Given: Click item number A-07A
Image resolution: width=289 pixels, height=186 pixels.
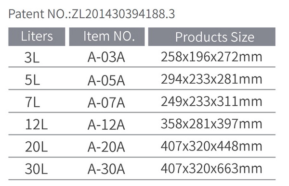Looking at the screenshot, I should click(106, 103).
